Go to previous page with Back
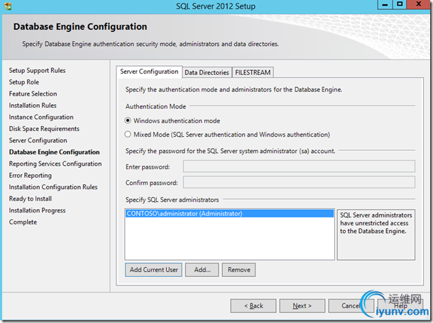The image size is (433, 323). click(x=253, y=305)
